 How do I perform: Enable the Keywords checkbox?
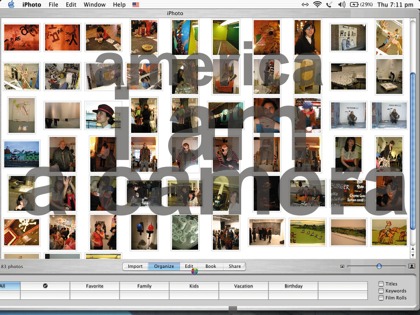tap(381, 291)
